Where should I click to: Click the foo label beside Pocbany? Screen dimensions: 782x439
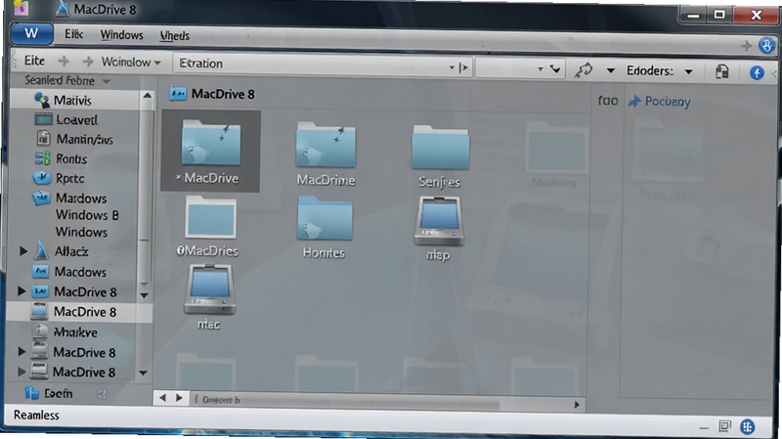(x=607, y=101)
